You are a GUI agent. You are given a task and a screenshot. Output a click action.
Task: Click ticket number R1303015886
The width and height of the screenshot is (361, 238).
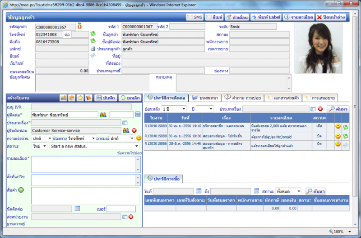tap(156, 144)
